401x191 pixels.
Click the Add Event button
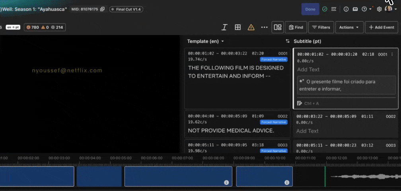382,27
